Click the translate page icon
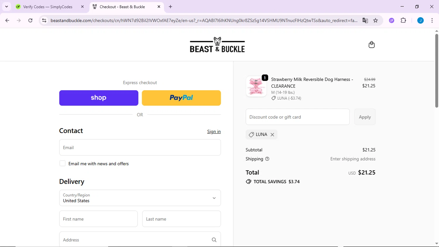The image size is (439, 247). [365, 21]
